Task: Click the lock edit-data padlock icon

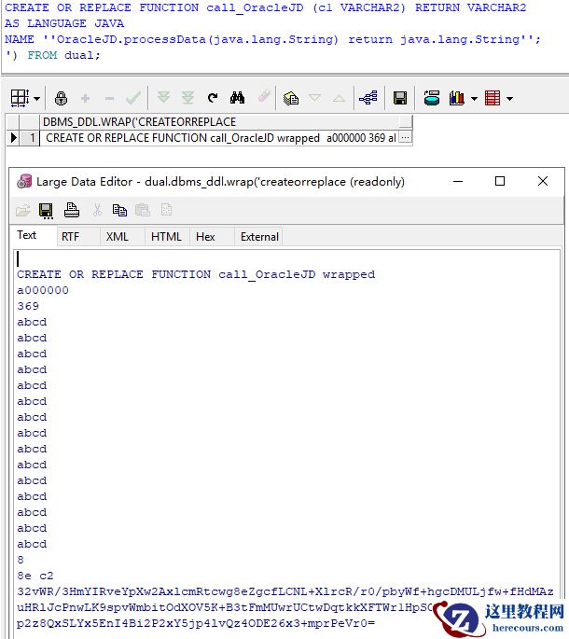Action: (62, 98)
